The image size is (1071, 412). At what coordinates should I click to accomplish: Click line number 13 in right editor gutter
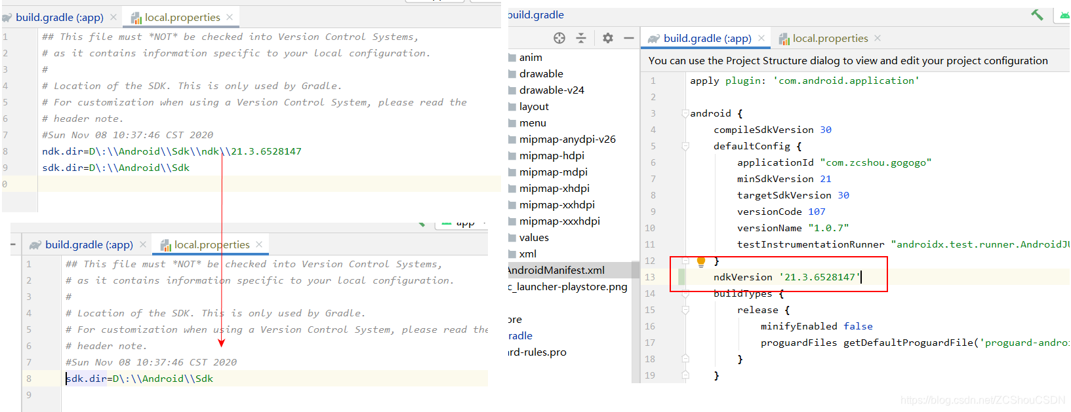[650, 277]
